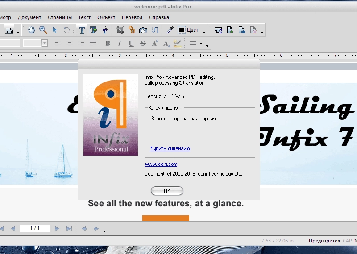This screenshot has width=357, height=254.
Task: Click the Версия: 7.2.1 Win text
Action: point(164,96)
